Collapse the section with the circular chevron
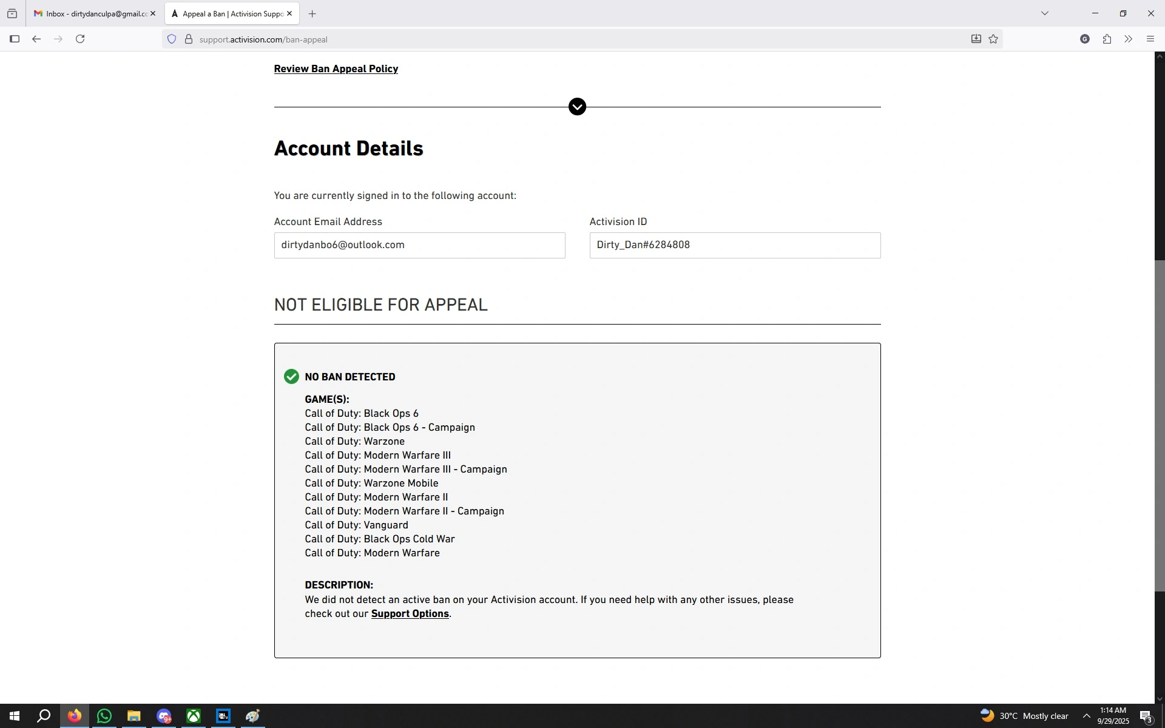Screen dimensions: 1165x728 coord(577,107)
